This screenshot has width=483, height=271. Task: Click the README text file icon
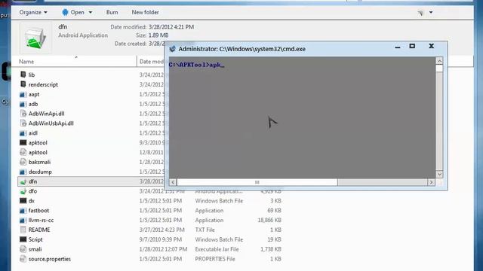pos(23,230)
